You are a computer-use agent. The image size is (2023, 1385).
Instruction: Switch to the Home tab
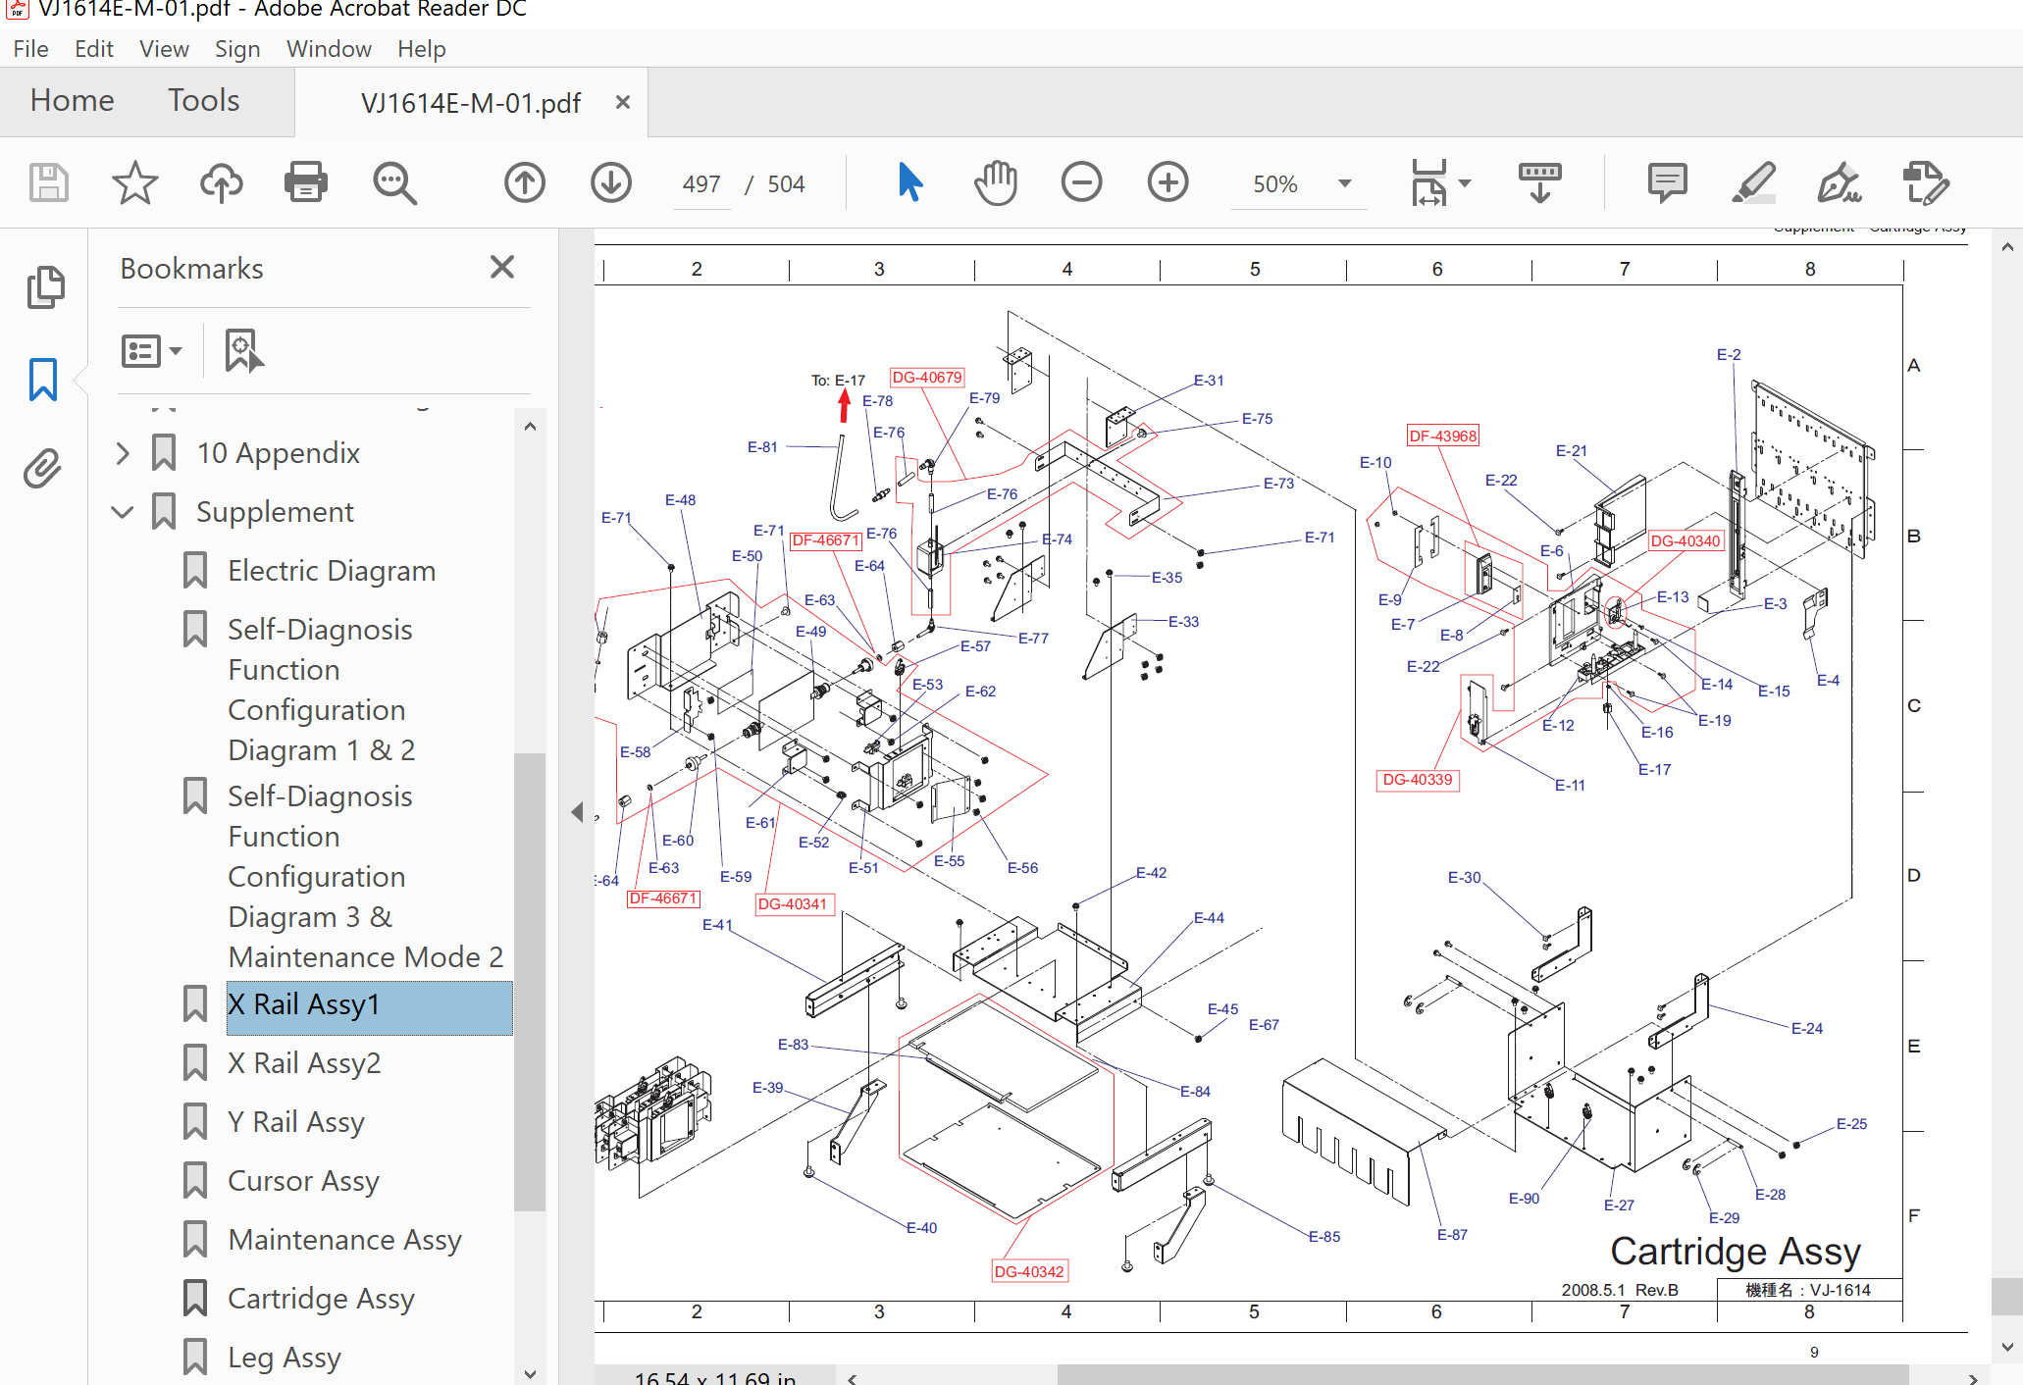pyautogui.click(x=72, y=100)
